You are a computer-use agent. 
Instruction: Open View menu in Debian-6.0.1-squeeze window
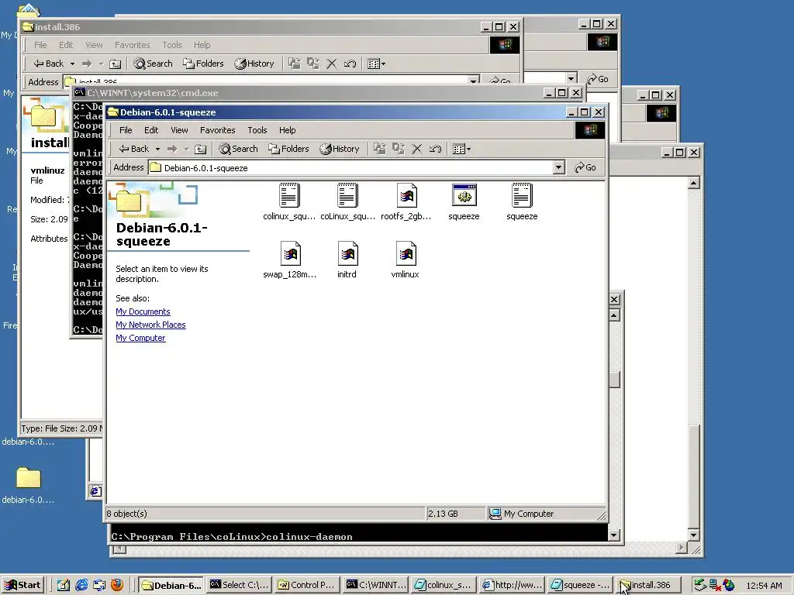179,130
